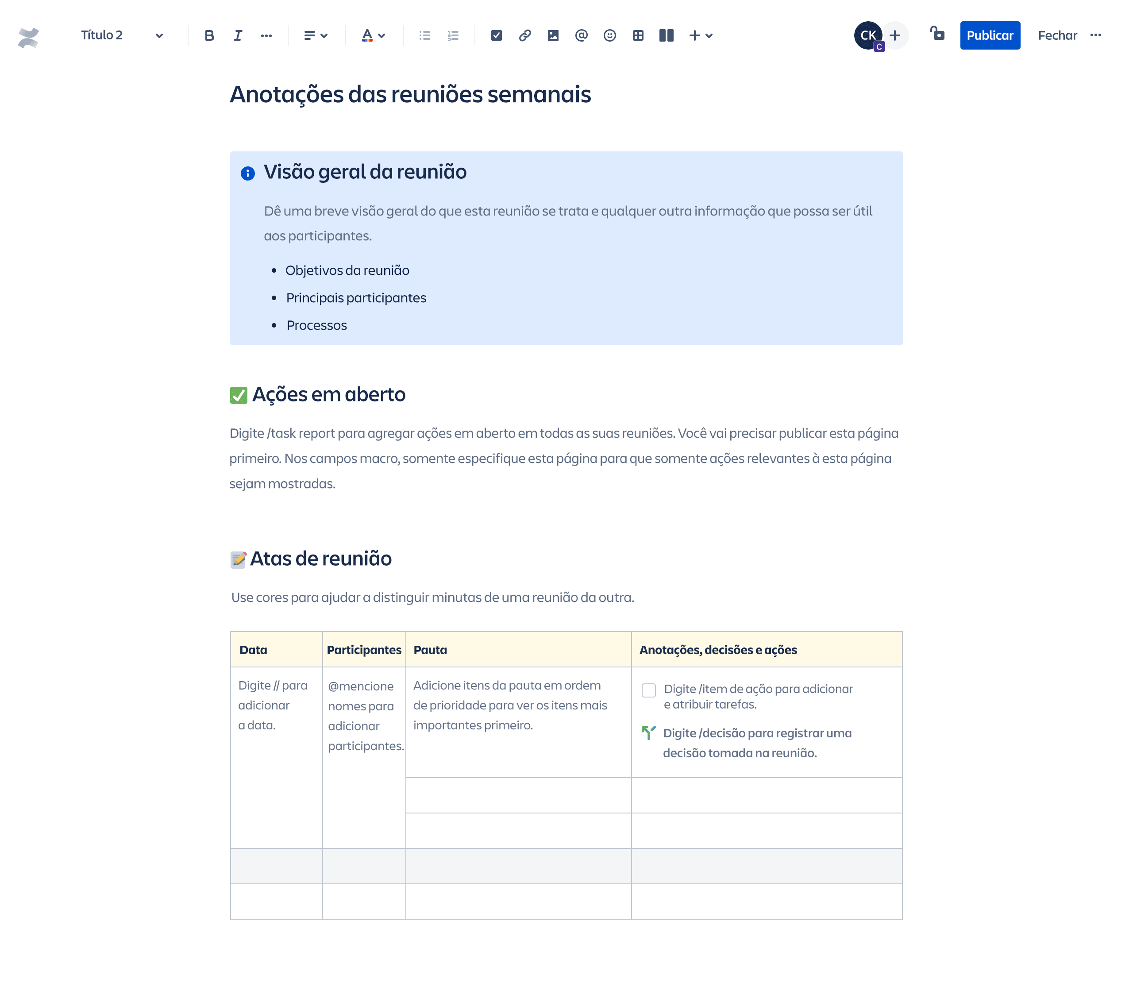1133x1002 pixels.
Task: Click Fechar to close the editor
Action: pos(1057,35)
